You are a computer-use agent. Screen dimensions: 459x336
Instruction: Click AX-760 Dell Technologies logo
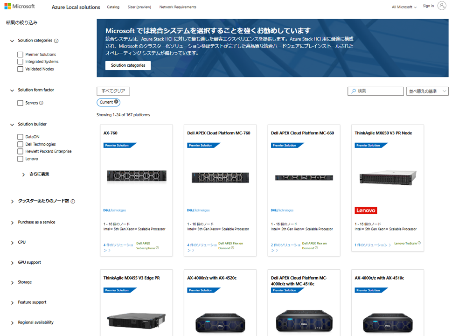115,210
